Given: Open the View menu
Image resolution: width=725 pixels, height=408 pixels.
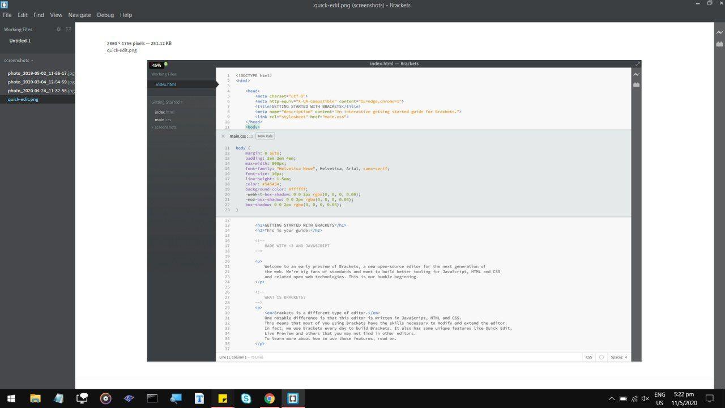Looking at the screenshot, I should coord(56,15).
